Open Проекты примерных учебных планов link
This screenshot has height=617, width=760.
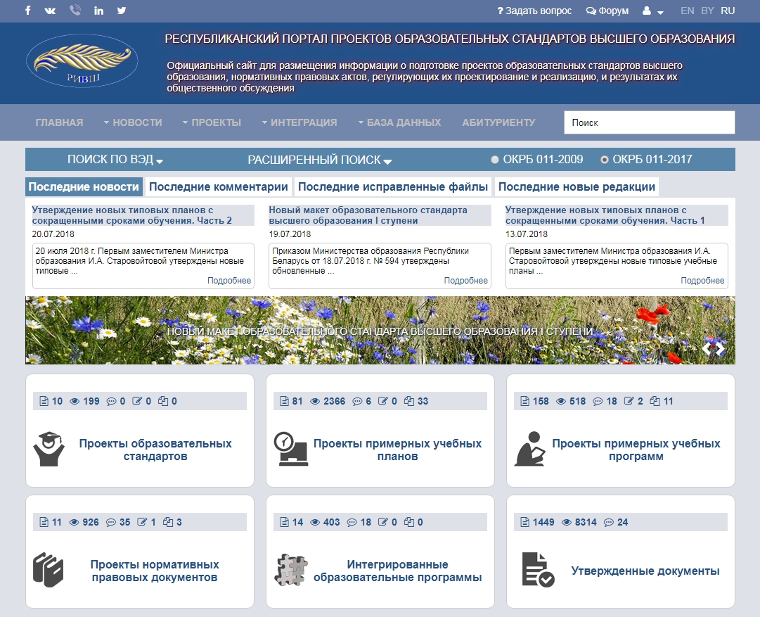click(x=397, y=450)
